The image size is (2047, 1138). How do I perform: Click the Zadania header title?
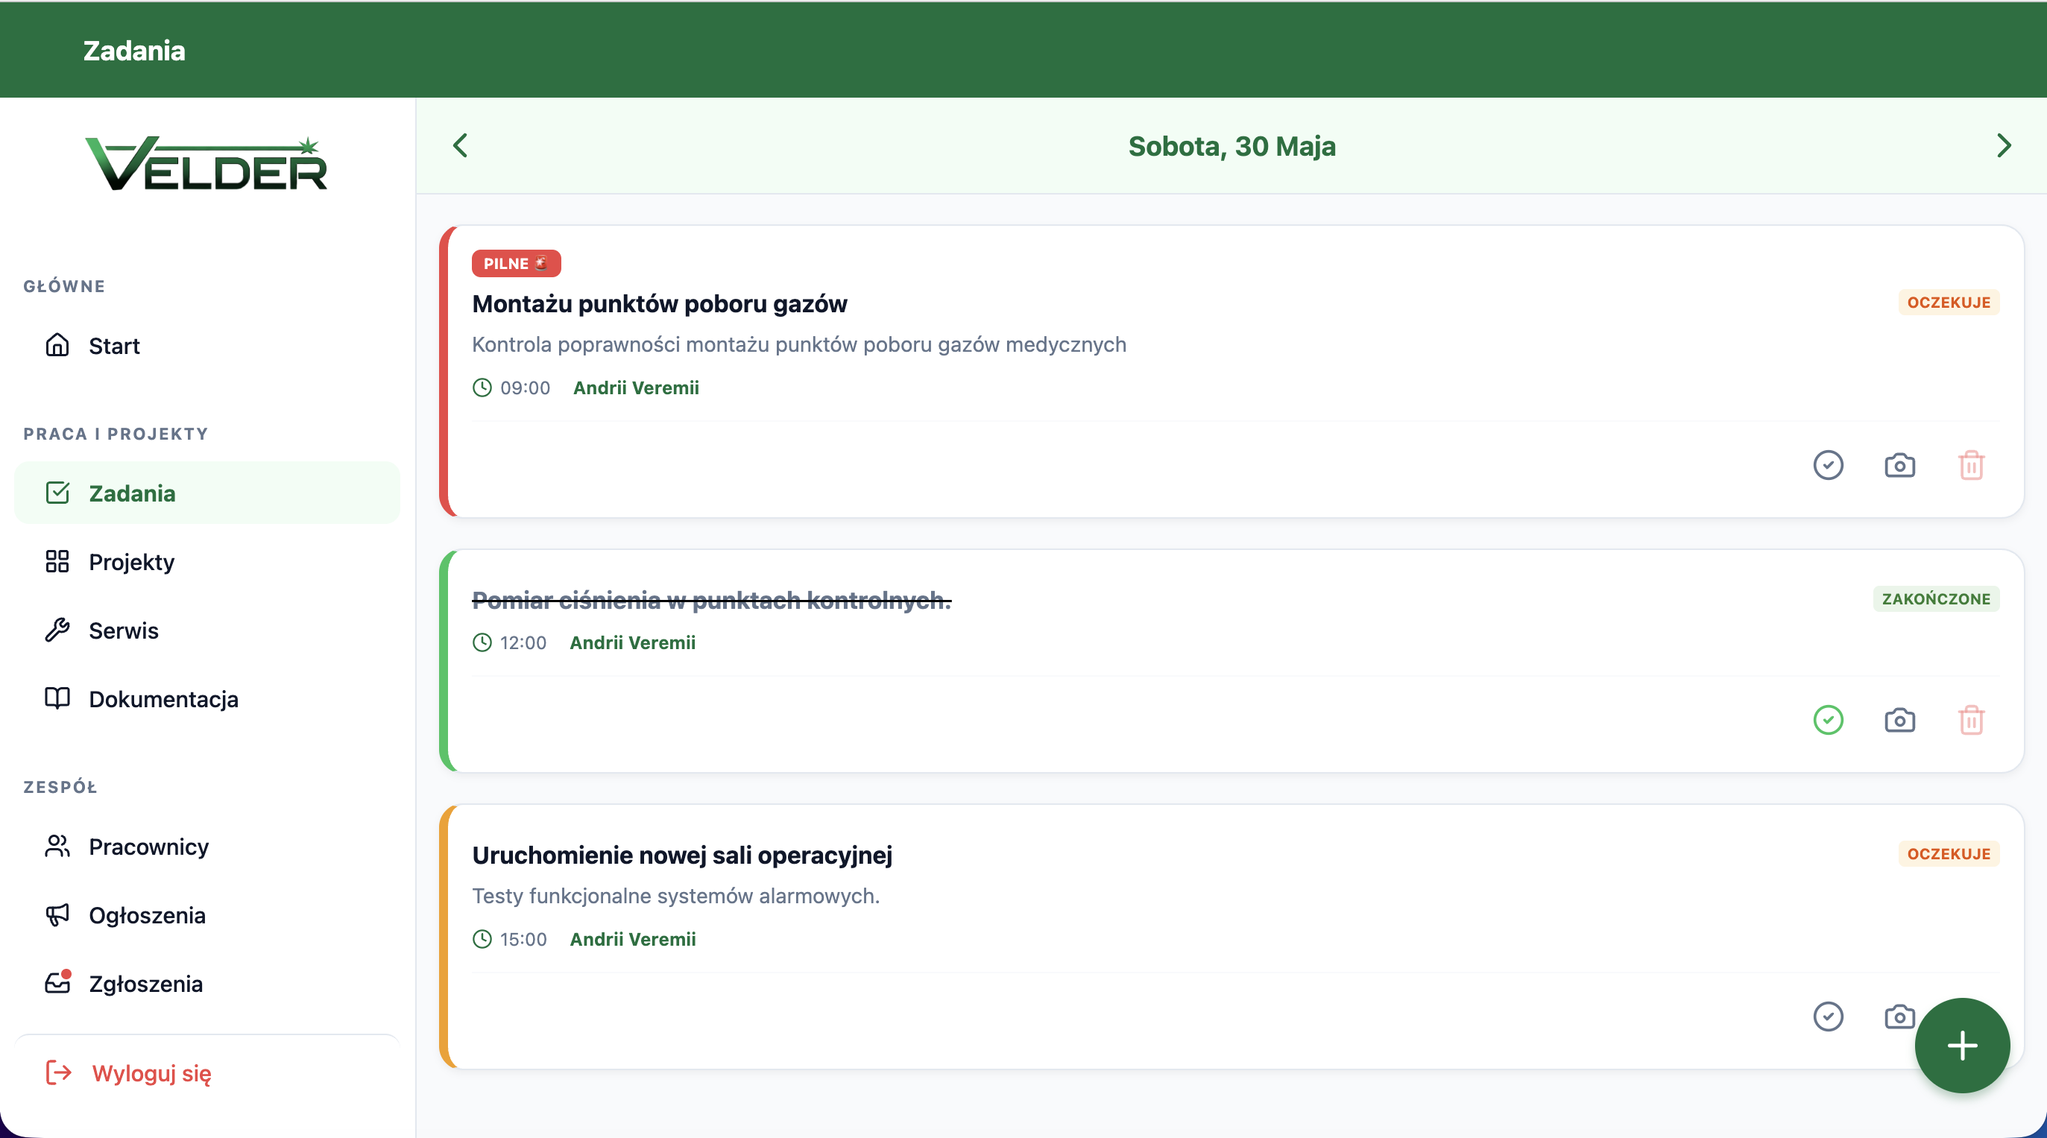click(x=134, y=50)
